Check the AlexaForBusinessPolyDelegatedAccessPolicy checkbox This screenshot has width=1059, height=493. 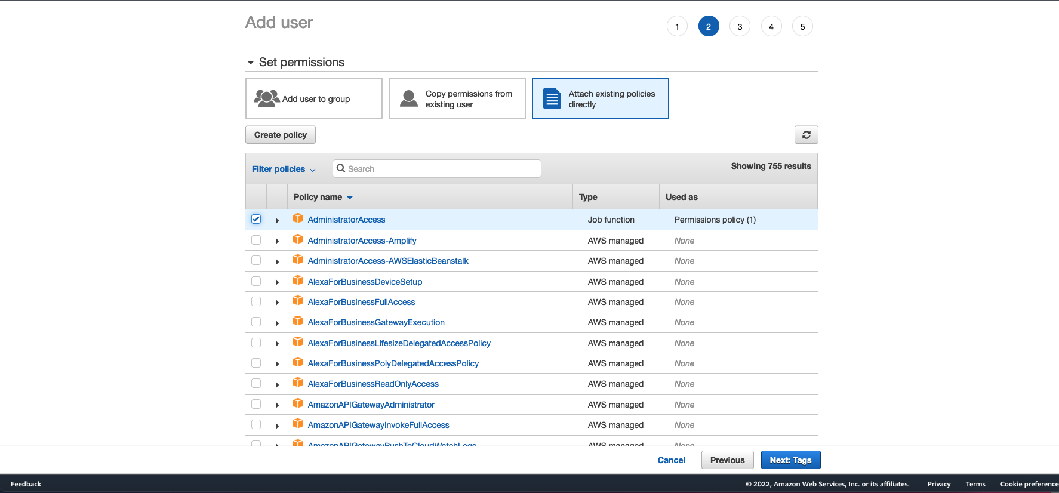[256, 363]
